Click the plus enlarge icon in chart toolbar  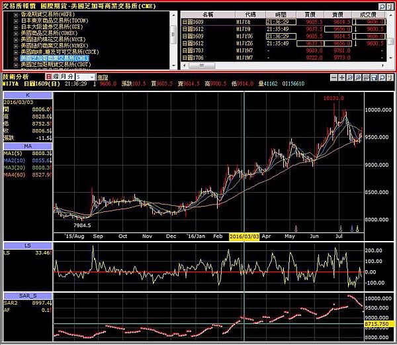click(x=342, y=77)
